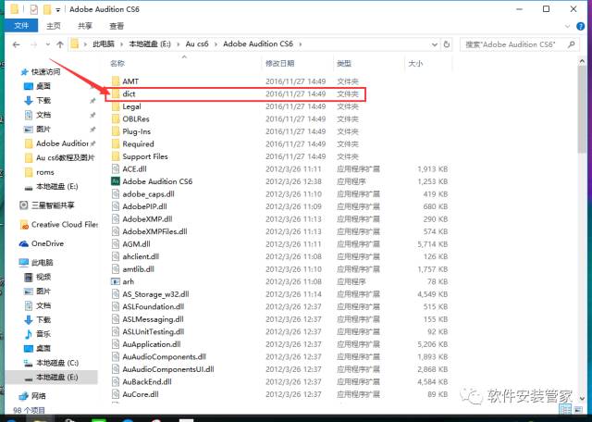Switch to the 查看 ribbon tab
The width and height of the screenshot is (592, 422).
click(x=117, y=26)
